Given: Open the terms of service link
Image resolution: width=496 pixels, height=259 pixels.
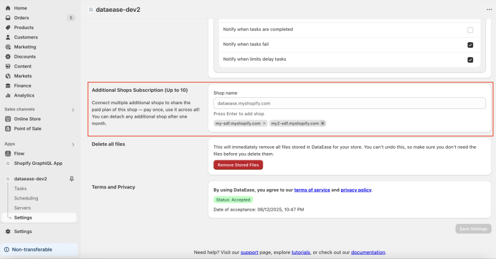Looking at the screenshot, I should point(312,190).
